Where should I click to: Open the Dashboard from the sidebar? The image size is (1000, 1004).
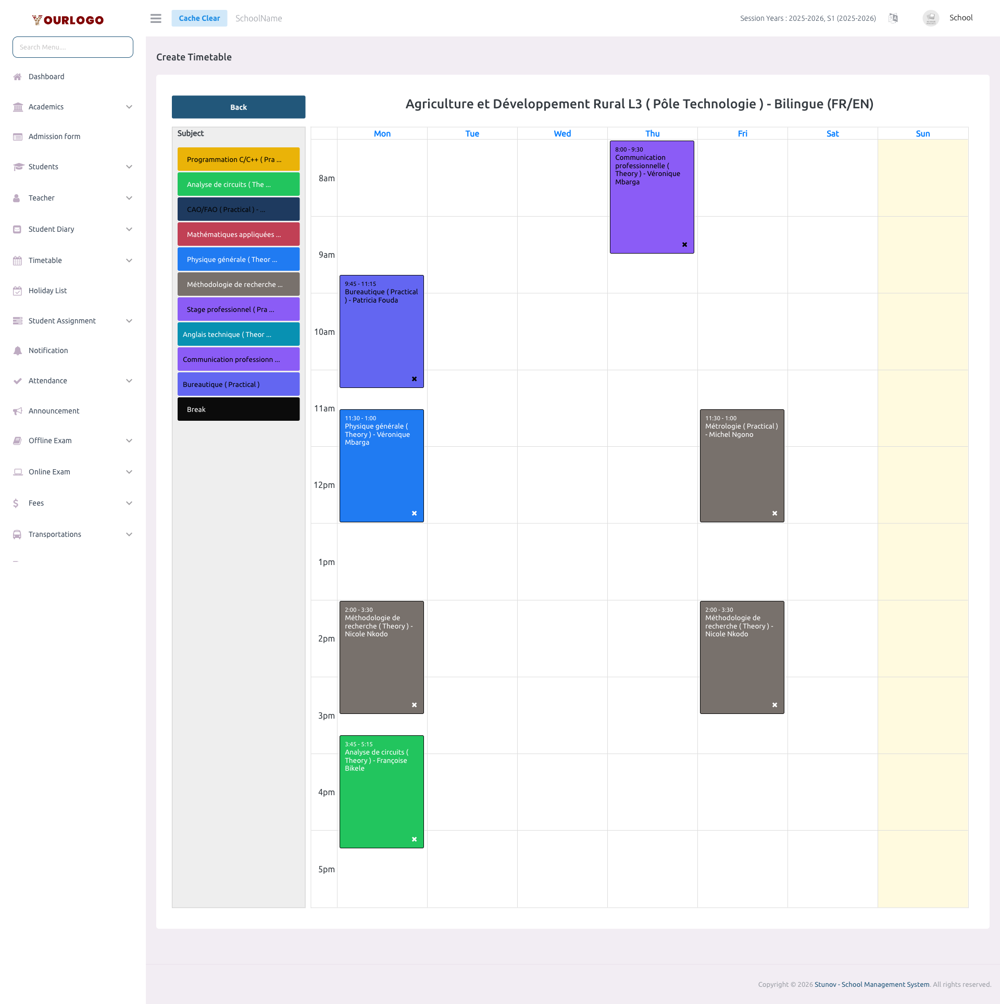(x=46, y=77)
